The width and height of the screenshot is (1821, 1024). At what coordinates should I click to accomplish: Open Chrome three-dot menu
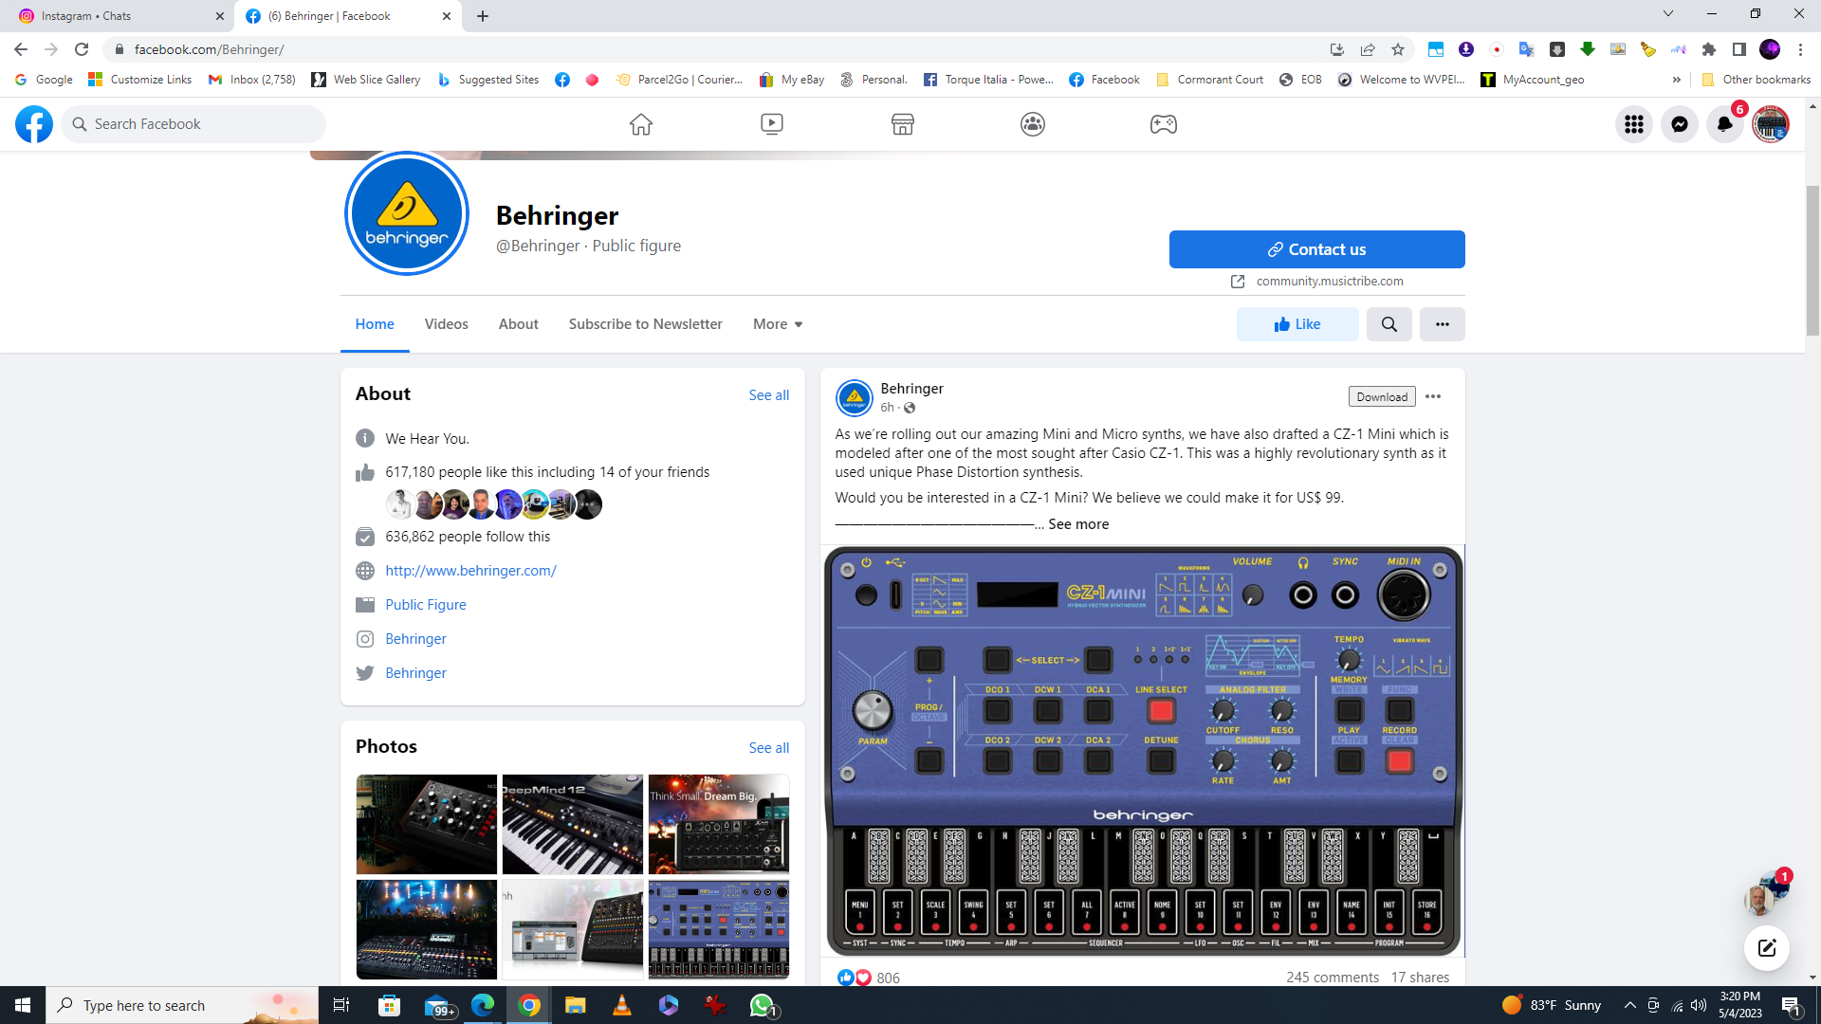pyautogui.click(x=1800, y=49)
